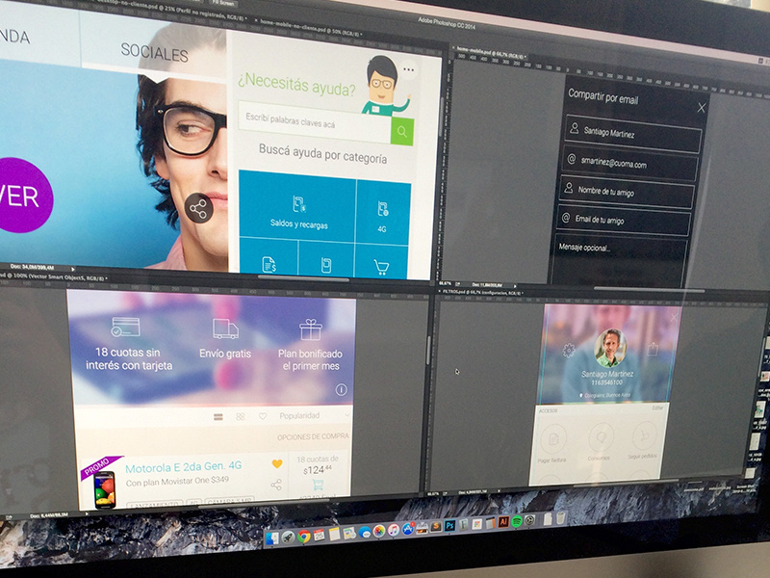Viewport: 770px width, 578px height.
Task: Click Santiago Martinez's round profile avatar
Action: pos(610,348)
